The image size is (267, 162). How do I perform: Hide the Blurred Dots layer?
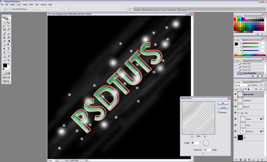235,94
